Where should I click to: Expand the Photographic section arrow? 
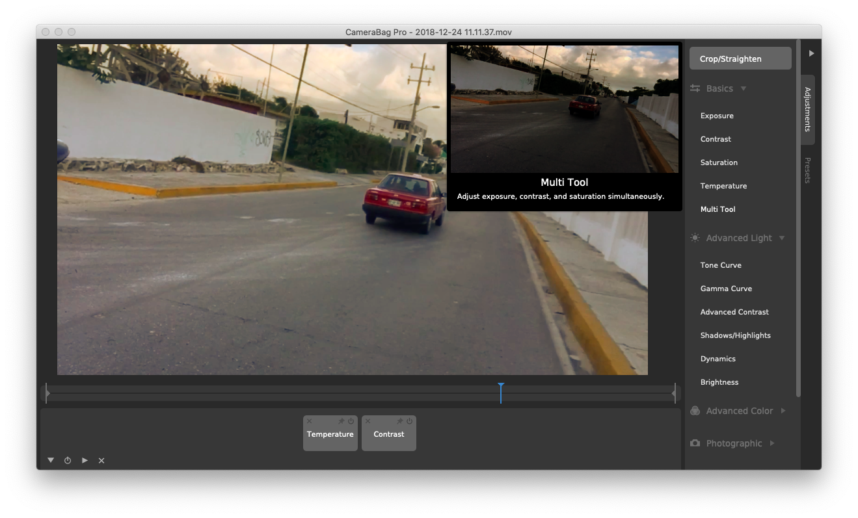772,443
